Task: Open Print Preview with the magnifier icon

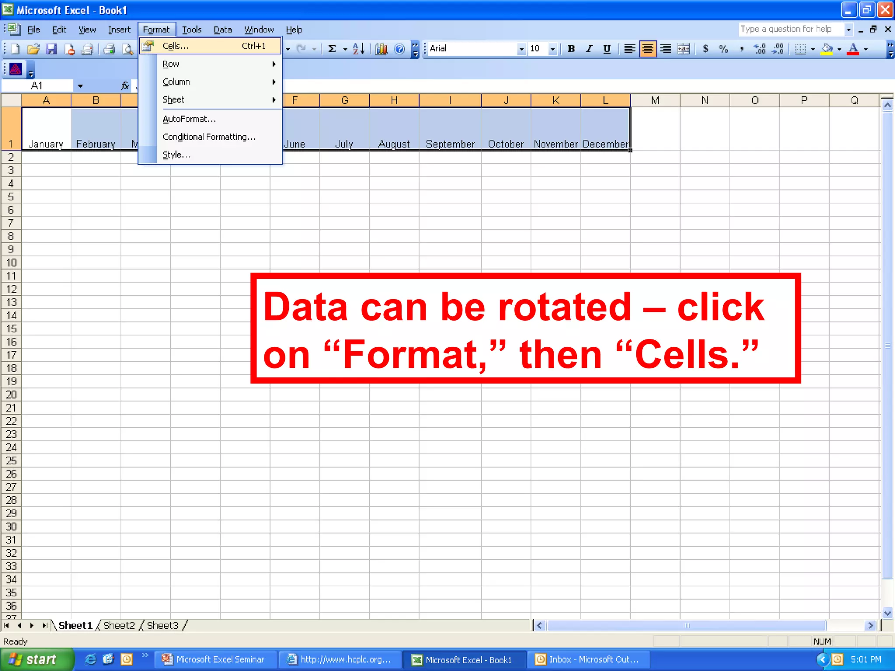Action: click(127, 49)
